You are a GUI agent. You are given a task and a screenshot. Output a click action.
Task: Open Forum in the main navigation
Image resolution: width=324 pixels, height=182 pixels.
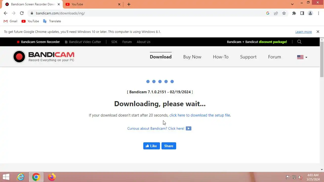(275, 57)
